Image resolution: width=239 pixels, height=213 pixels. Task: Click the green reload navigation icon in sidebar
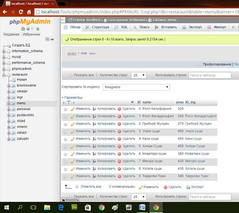(x=38, y=29)
